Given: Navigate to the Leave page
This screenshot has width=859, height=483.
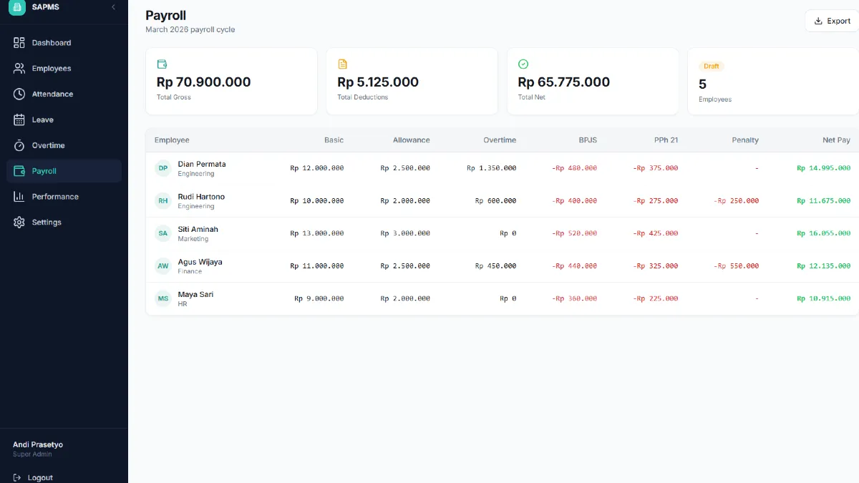Looking at the screenshot, I should tap(64, 119).
